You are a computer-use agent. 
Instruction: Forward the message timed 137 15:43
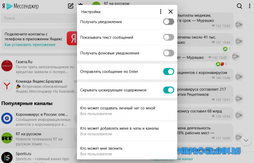(239, 41)
